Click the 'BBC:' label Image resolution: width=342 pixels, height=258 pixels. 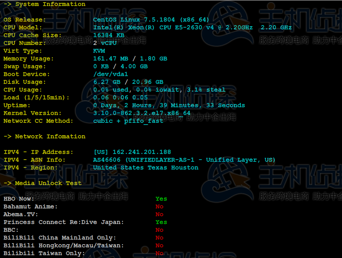[x=11, y=230]
